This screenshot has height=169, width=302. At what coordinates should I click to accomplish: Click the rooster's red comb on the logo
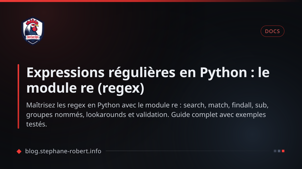coord(32,21)
